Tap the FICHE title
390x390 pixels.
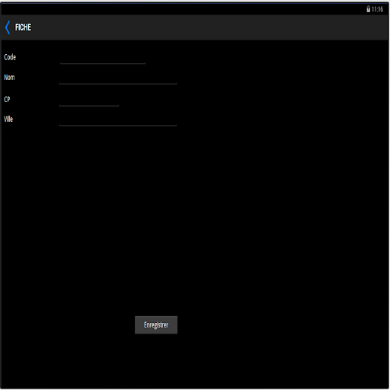tap(23, 27)
